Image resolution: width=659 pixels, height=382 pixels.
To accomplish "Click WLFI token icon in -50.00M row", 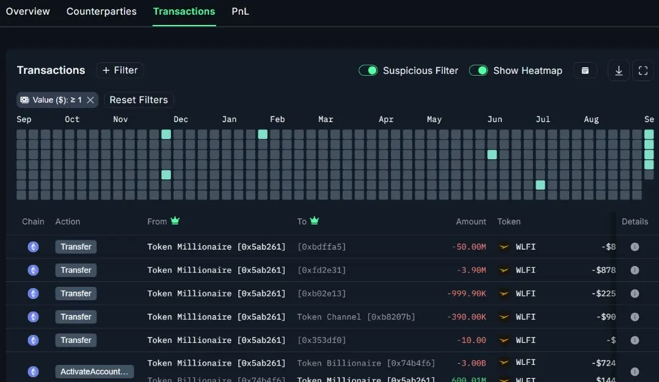I will pyautogui.click(x=503, y=247).
